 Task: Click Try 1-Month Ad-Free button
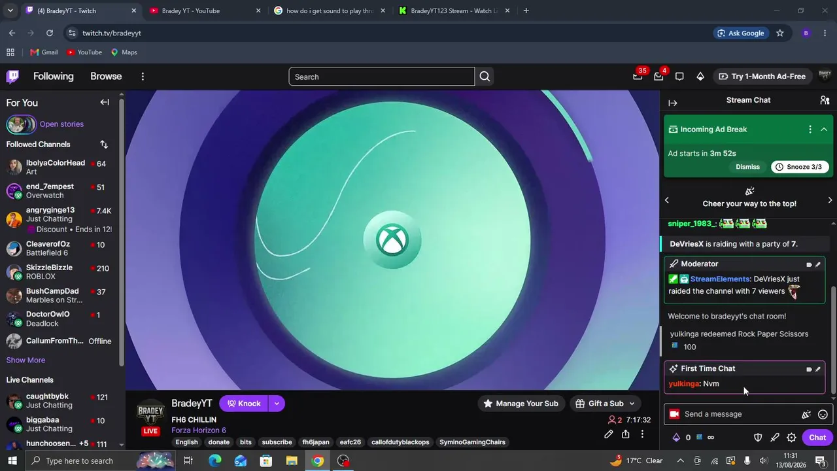(x=762, y=77)
